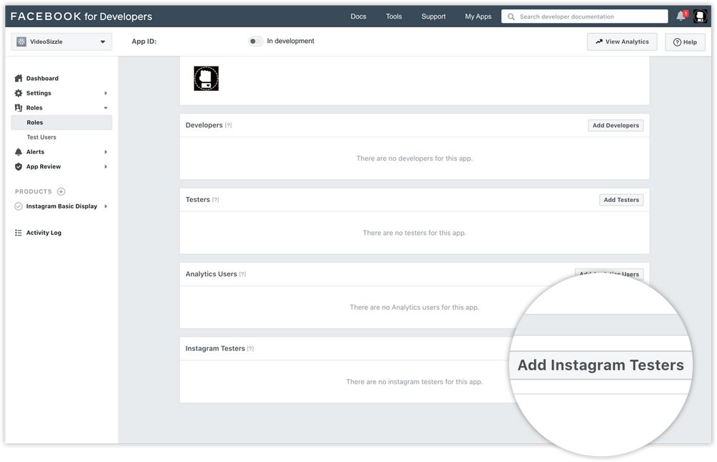
Task: Go to My Apps
Action: pyautogui.click(x=478, y=16)
